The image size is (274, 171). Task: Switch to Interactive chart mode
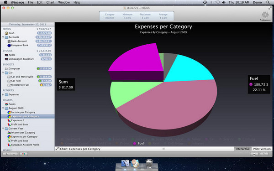[242, 149]
